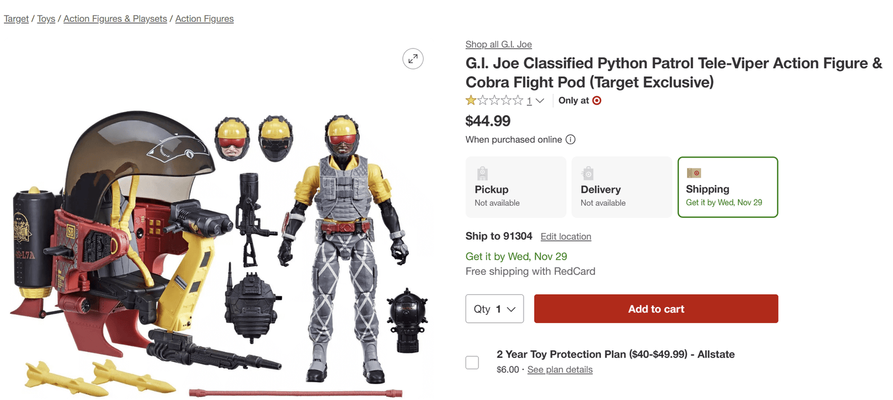This screenshot has height=400, width=893.
Task: Open the Qty quantity dropdown
Action: [x=494, y=309]
